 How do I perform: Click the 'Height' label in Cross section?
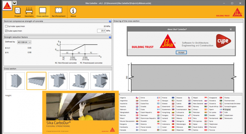pos(8,96)
